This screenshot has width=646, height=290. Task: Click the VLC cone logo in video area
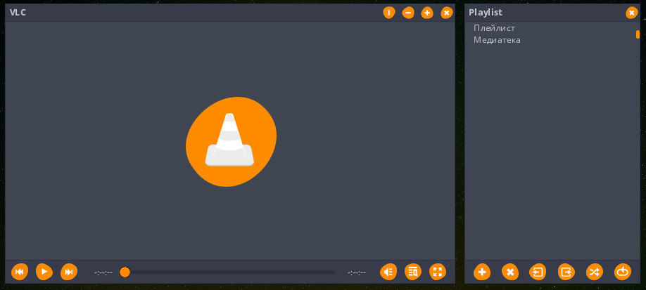[x=231, y=142]
